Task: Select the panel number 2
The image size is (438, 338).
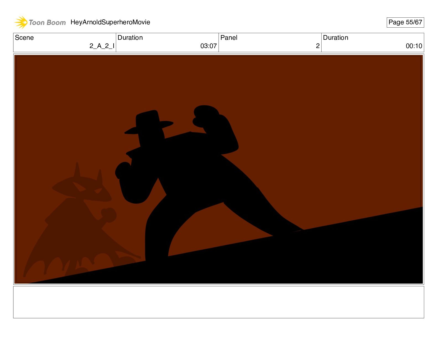Action: 318,46
